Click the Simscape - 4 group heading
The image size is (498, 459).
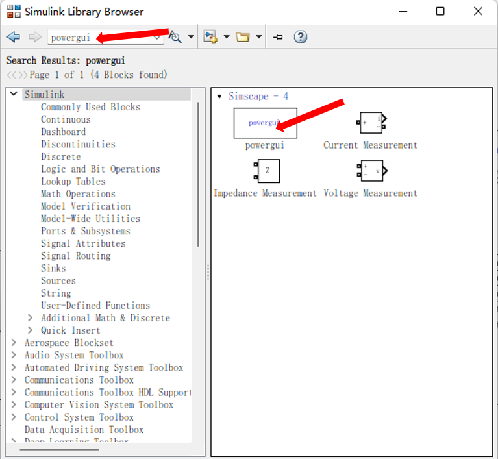pyautogui.click(x=258, y=96)
